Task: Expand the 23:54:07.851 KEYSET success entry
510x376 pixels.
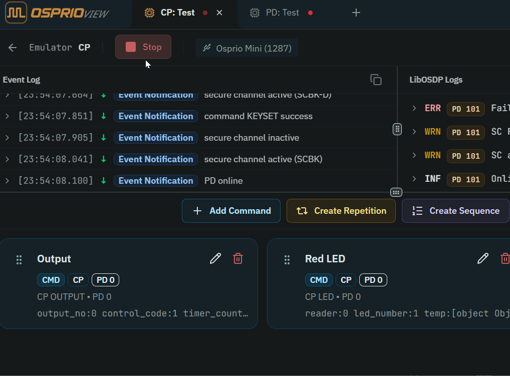Action: pos(7,116)
